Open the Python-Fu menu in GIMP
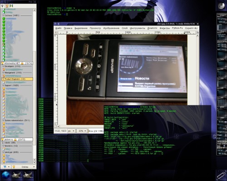Image resolution: width=227 pixels, height=181 pixels. (x=177, y=28)
